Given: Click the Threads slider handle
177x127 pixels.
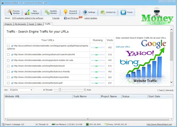Looking at the screenshot, I should pyautogui.click(x=60, y=90).
